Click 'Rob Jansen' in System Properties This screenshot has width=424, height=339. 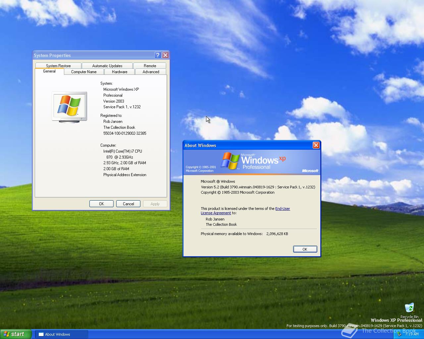113,121
